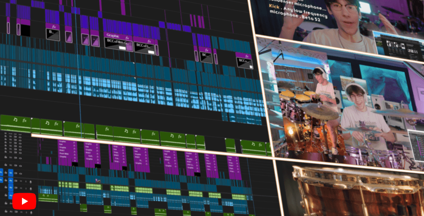Click the lock icon on track V1
Image resolution: width=424 pixels, height=216 pixels.
(6, 173)
